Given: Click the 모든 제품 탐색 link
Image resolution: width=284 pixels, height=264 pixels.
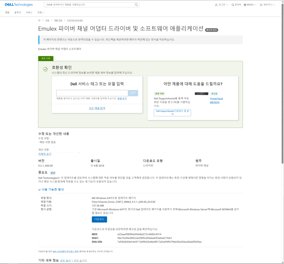Looking at the screenshot, I should 97,108.
